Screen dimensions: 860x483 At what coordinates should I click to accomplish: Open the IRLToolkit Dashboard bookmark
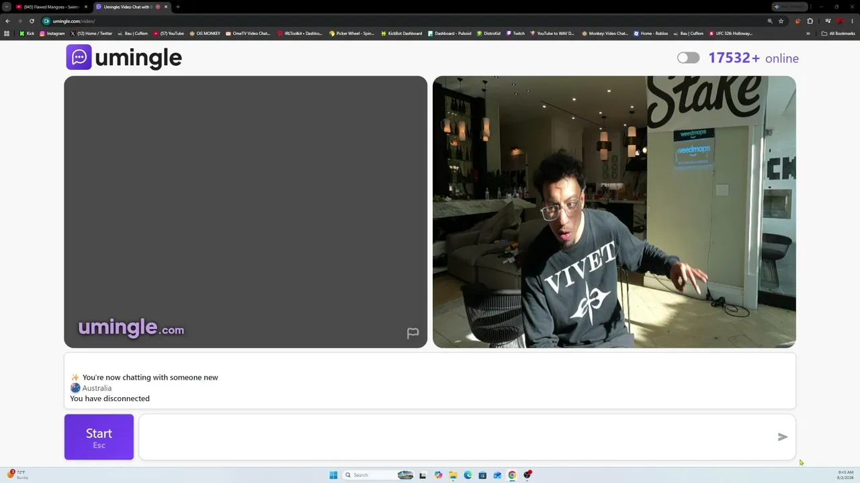(300, 34)
